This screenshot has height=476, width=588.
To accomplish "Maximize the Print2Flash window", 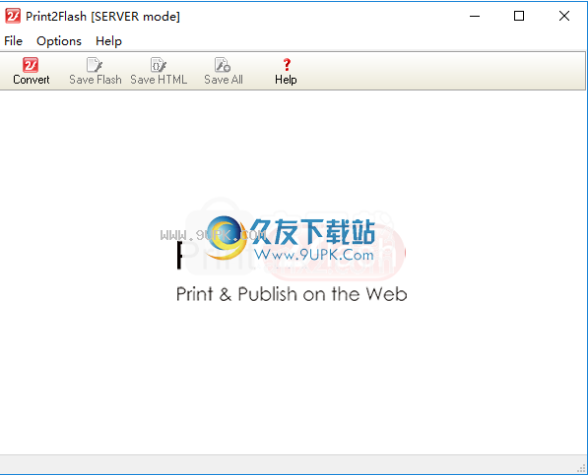I will click(x=519, y=16).
